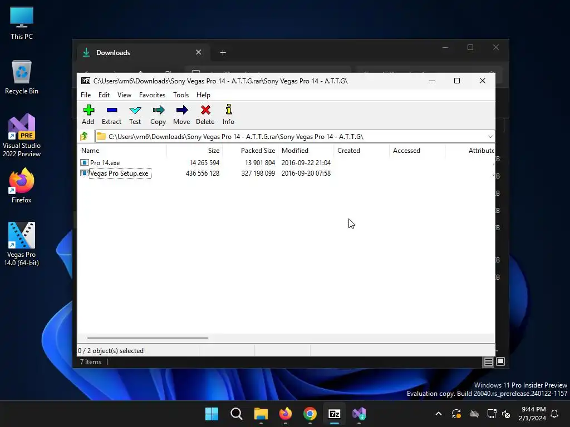570x427 pixels.
Task: Switch File Explorer to details view icon
Action: (488, 361)
